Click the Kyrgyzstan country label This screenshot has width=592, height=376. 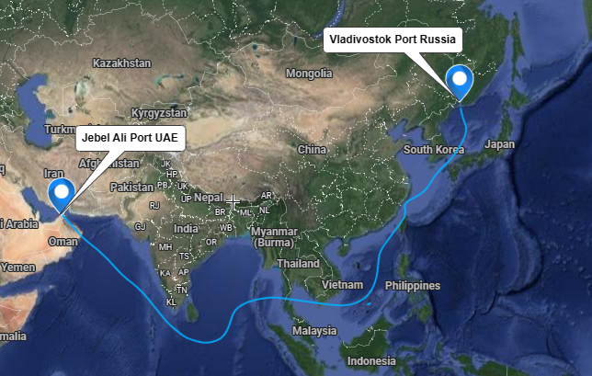pyautogui.click(x=159, y=113)
